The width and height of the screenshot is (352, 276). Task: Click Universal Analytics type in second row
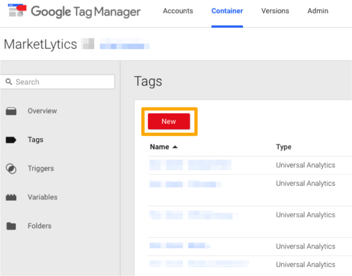[306, 183]
